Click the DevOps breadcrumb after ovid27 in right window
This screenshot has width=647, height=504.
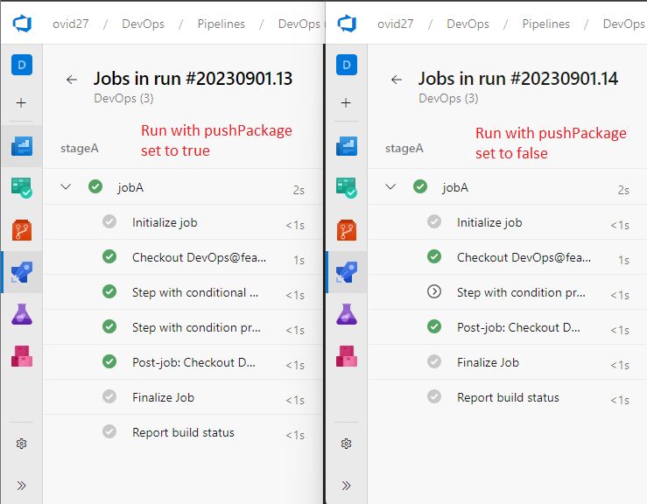[468, 24]
